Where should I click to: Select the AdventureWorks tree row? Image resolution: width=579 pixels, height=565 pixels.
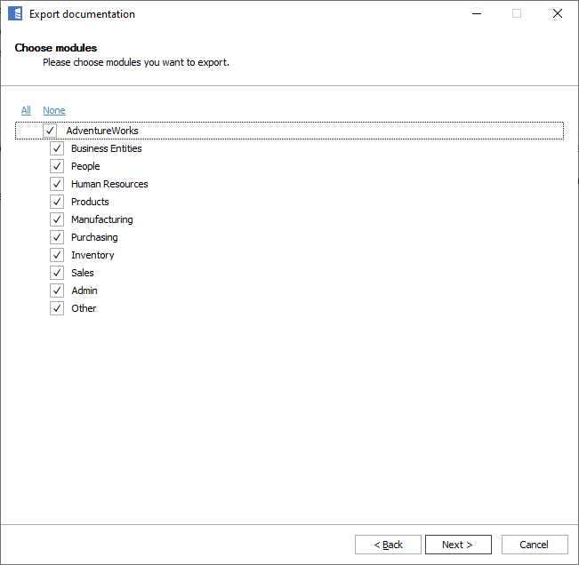(x=102, y=131)
